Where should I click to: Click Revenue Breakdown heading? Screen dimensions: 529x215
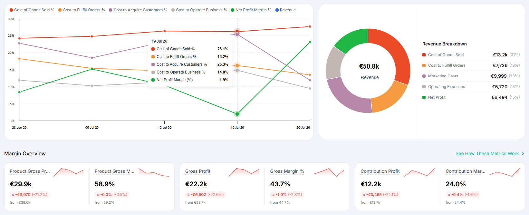tap(445, 44)
